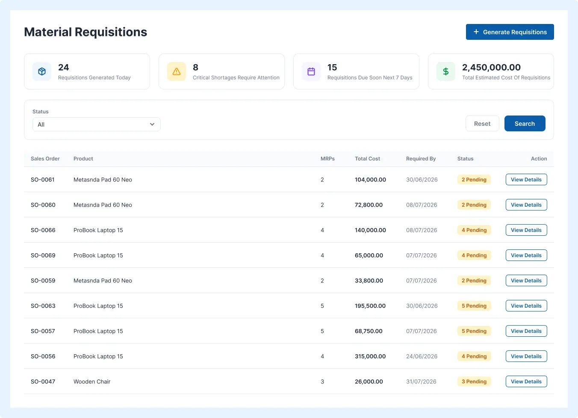Open the Status dropdown showing All

(x=97, y=125)
